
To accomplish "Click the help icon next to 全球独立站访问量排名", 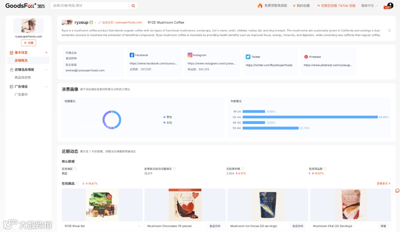I will [174, 169].
